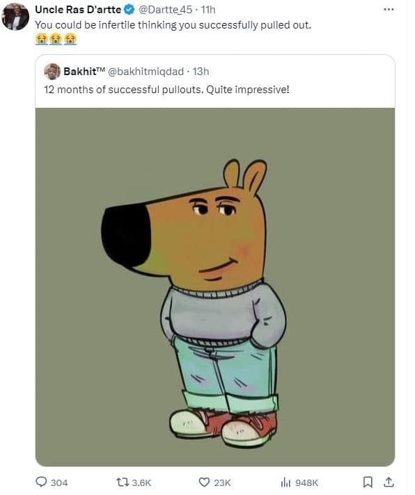This screenshot has height=495, width=415.
Task: Click the 11h timestamp
Action: (208, 10)
